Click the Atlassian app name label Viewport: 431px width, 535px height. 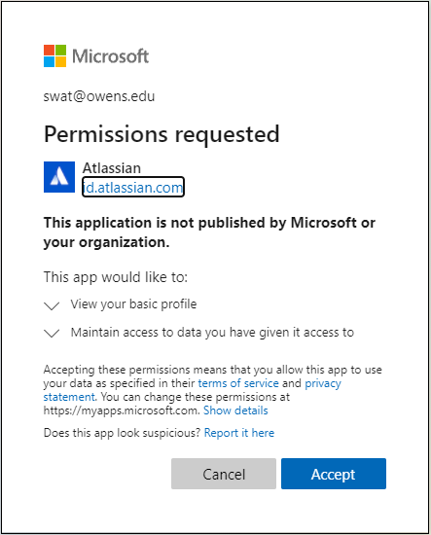tap(112, 168)
